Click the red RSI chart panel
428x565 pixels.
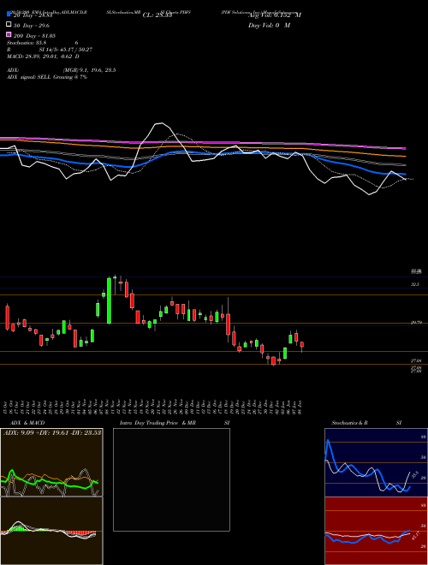376,531
